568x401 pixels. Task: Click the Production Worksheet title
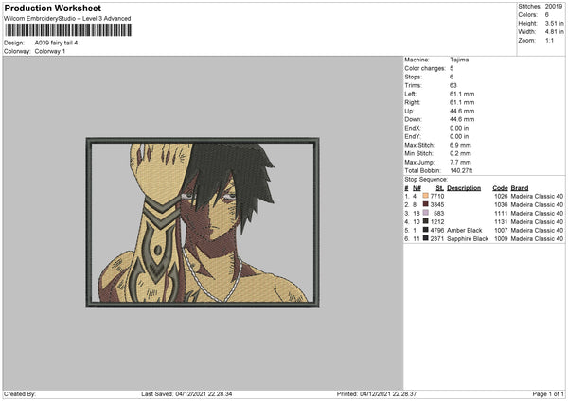pos(52,8)
